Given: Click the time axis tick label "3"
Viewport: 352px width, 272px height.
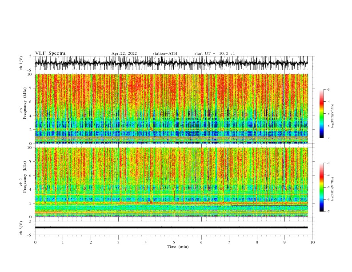Looking at the screenshot, I should point(118,242).
